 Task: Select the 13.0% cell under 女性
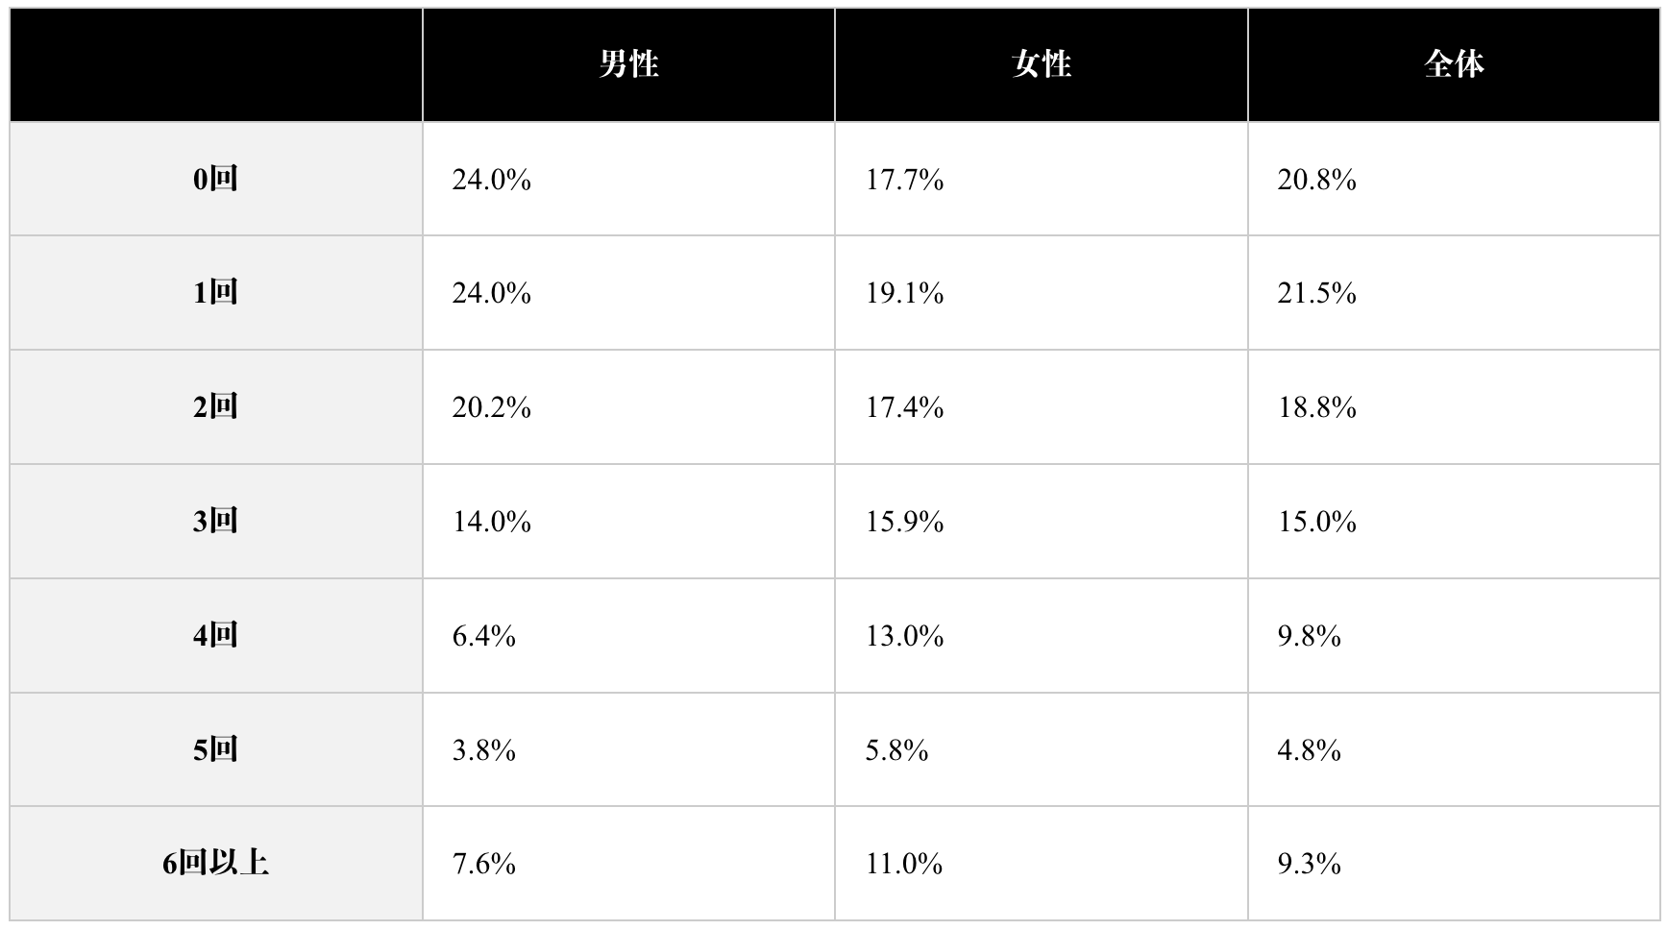click(904, 636)
